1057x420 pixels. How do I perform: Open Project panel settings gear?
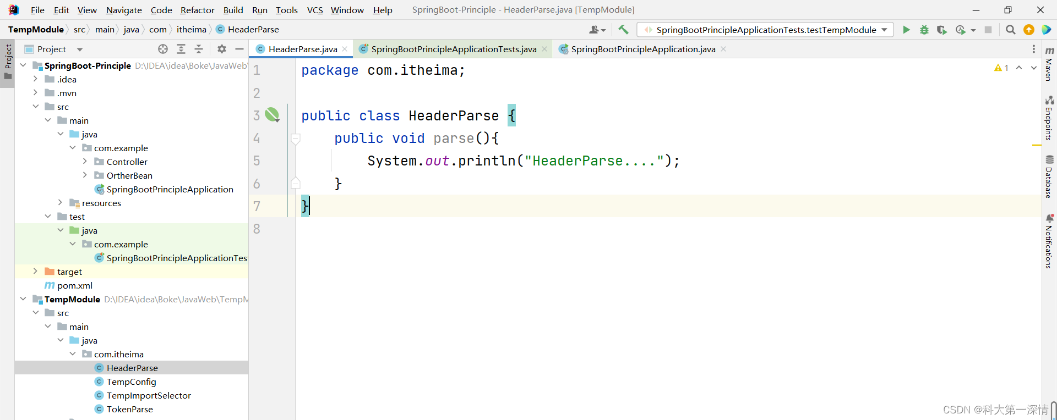pos(222,49)
